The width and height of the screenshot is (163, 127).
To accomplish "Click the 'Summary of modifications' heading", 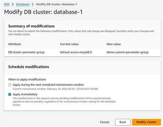I will pyautogui.click(x=31, y=26).
